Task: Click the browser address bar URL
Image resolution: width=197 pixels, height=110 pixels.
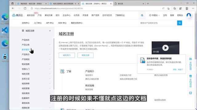Action: 59,8
